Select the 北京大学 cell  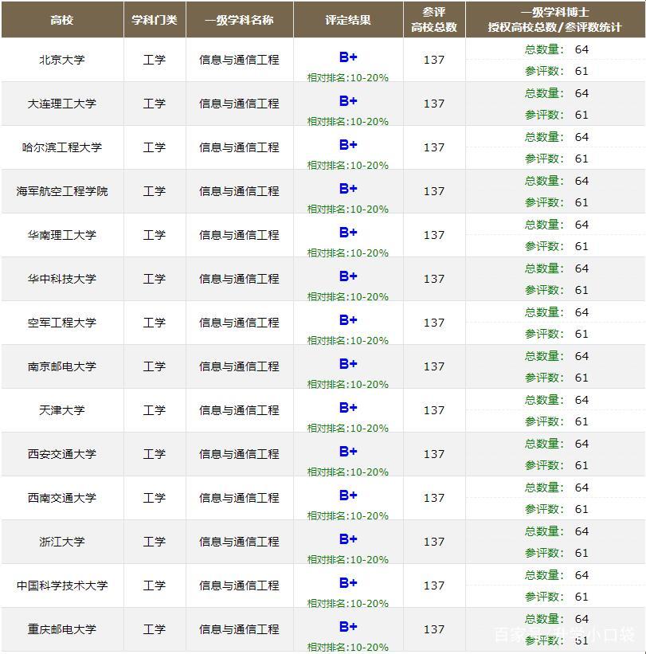point(61,60)
